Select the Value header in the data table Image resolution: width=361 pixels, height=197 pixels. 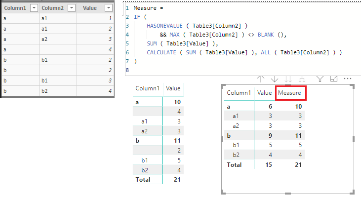tap(90, 8)
